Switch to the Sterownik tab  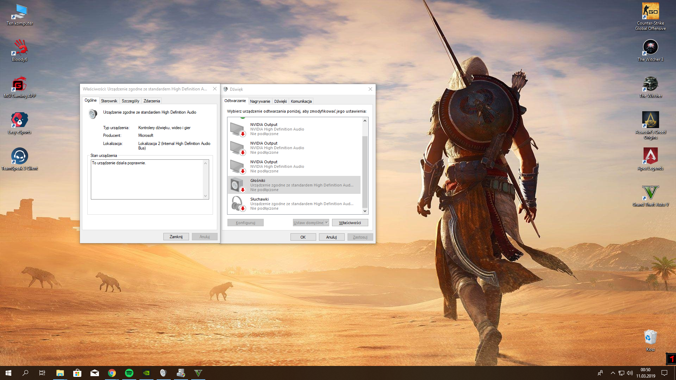point(109,101)
